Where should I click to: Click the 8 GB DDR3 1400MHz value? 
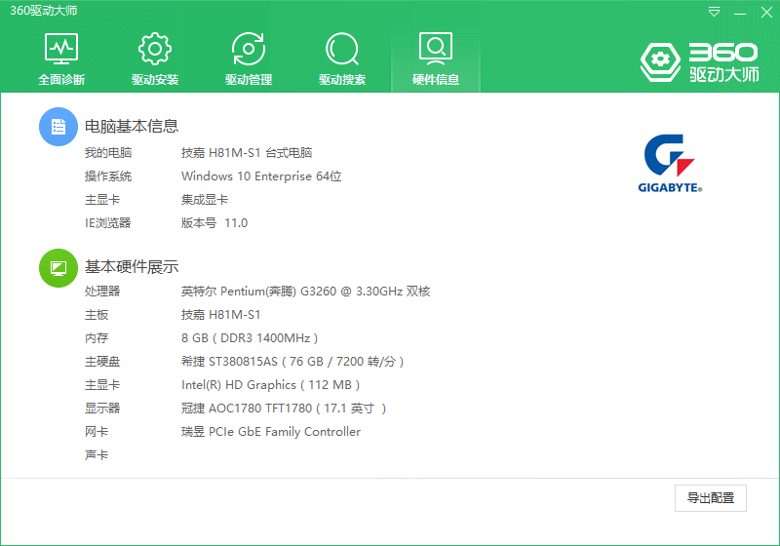pyautogui.click(x=250, y=338)
